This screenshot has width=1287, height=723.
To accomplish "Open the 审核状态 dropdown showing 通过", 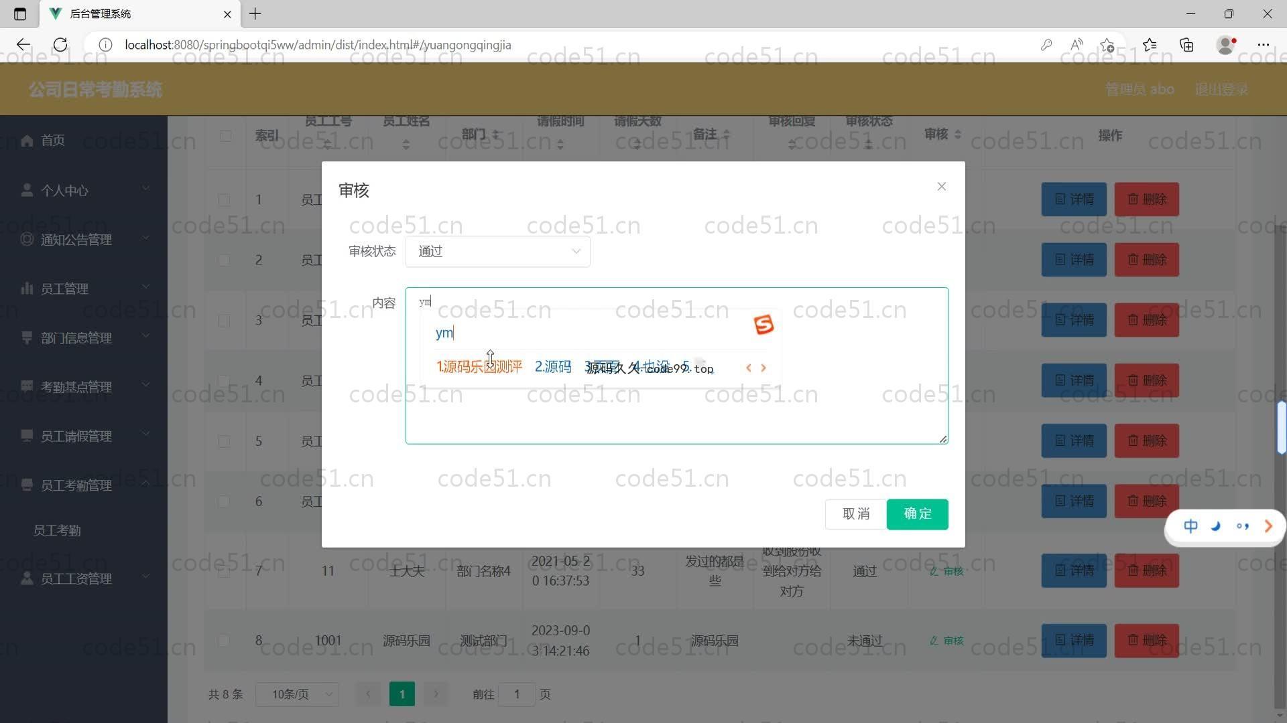I will [x=497, y=252].
